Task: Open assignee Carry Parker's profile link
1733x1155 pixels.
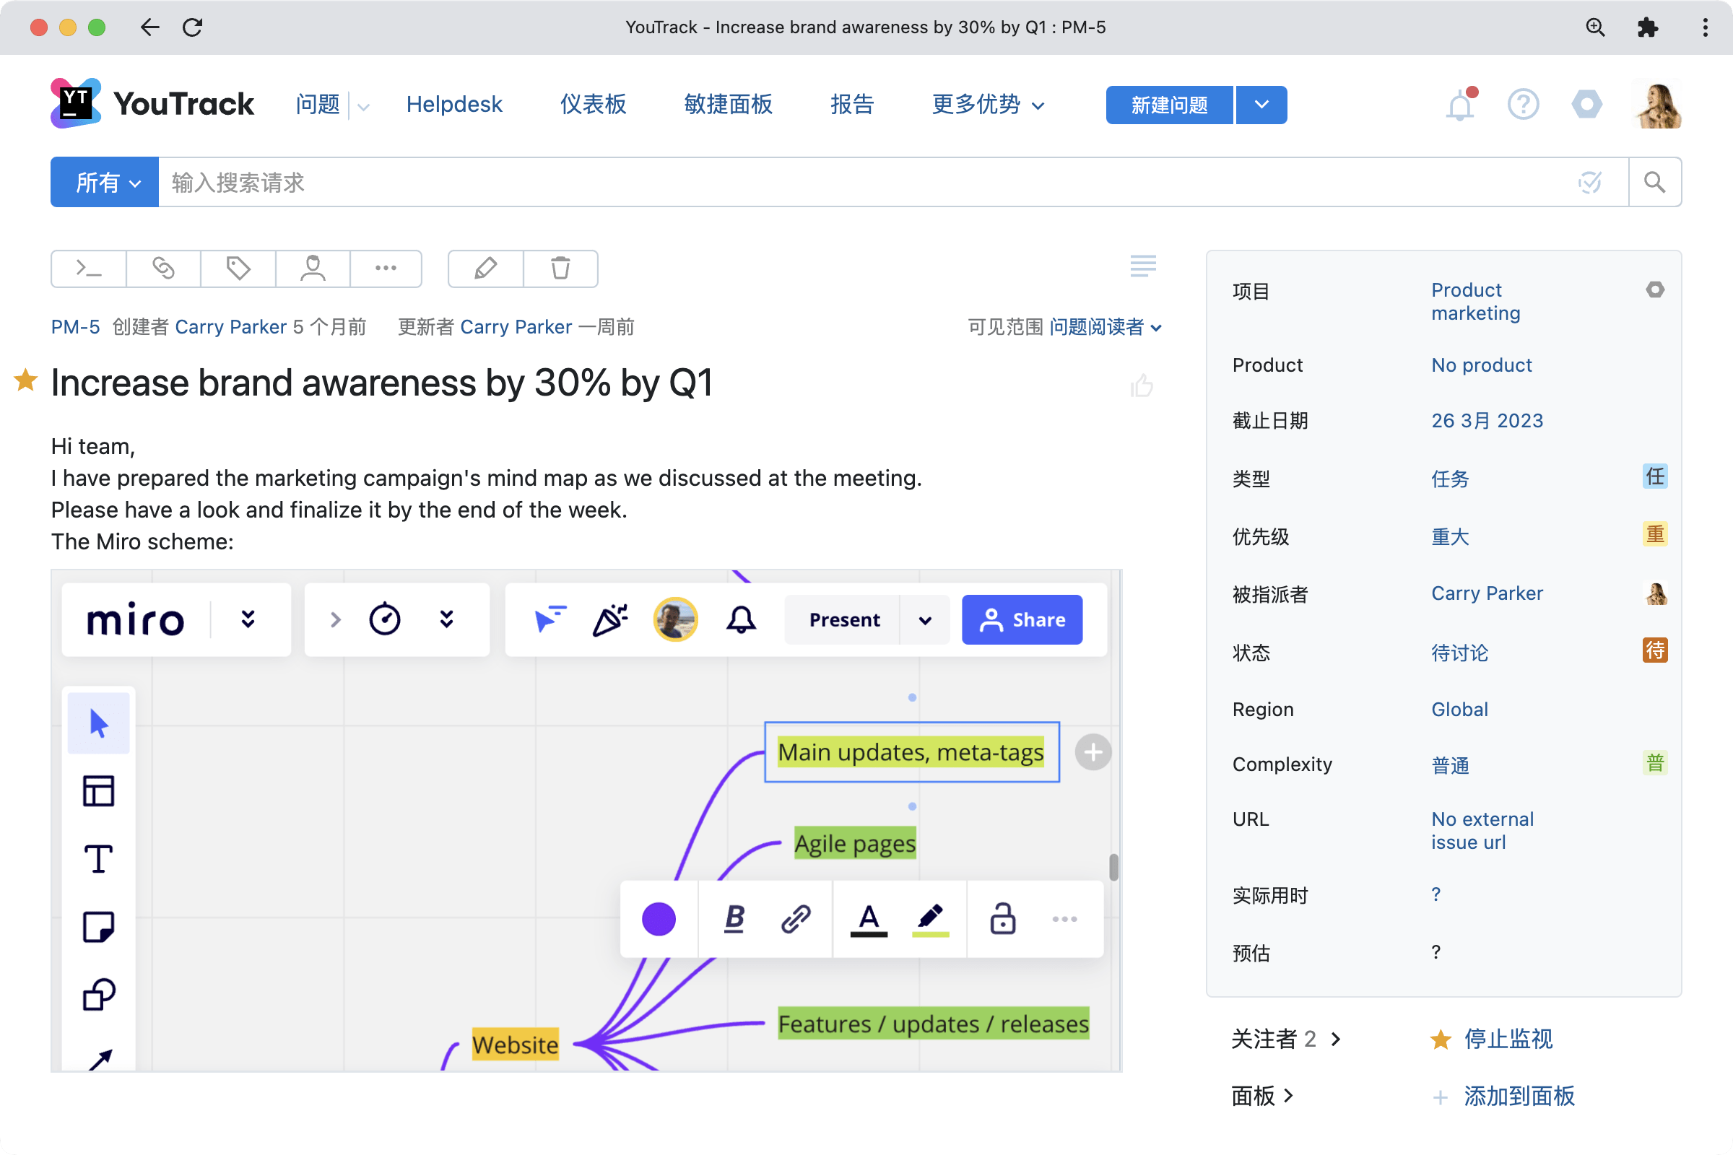Action: click(x=1487, y=593)
